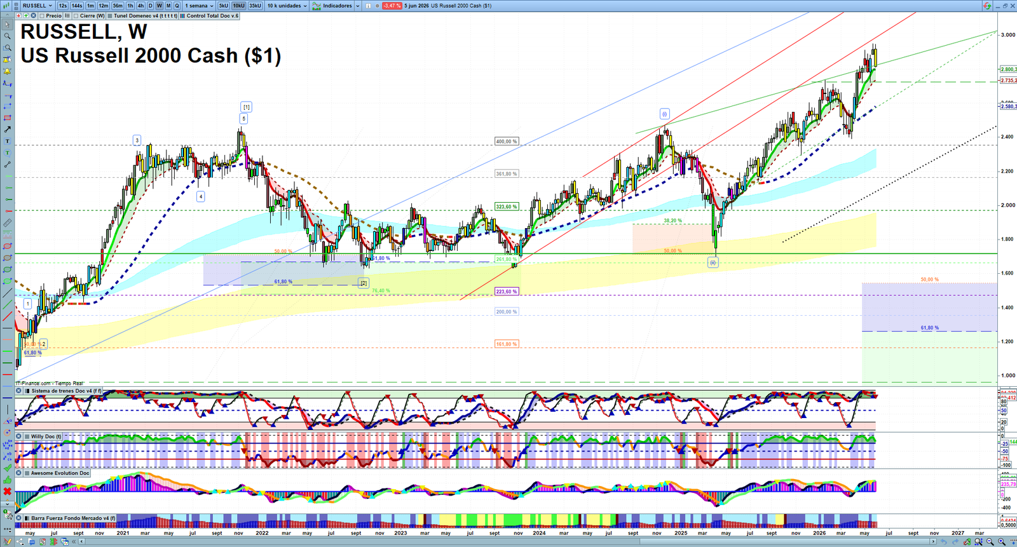Open the three-dots more tools menu
Viewport: 1017px width, 547px height.
7,529
